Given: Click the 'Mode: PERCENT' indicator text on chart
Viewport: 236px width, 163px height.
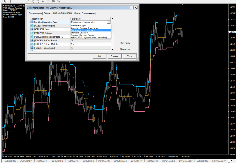Looking at the screenshot, I should click(x=10, y=10).
